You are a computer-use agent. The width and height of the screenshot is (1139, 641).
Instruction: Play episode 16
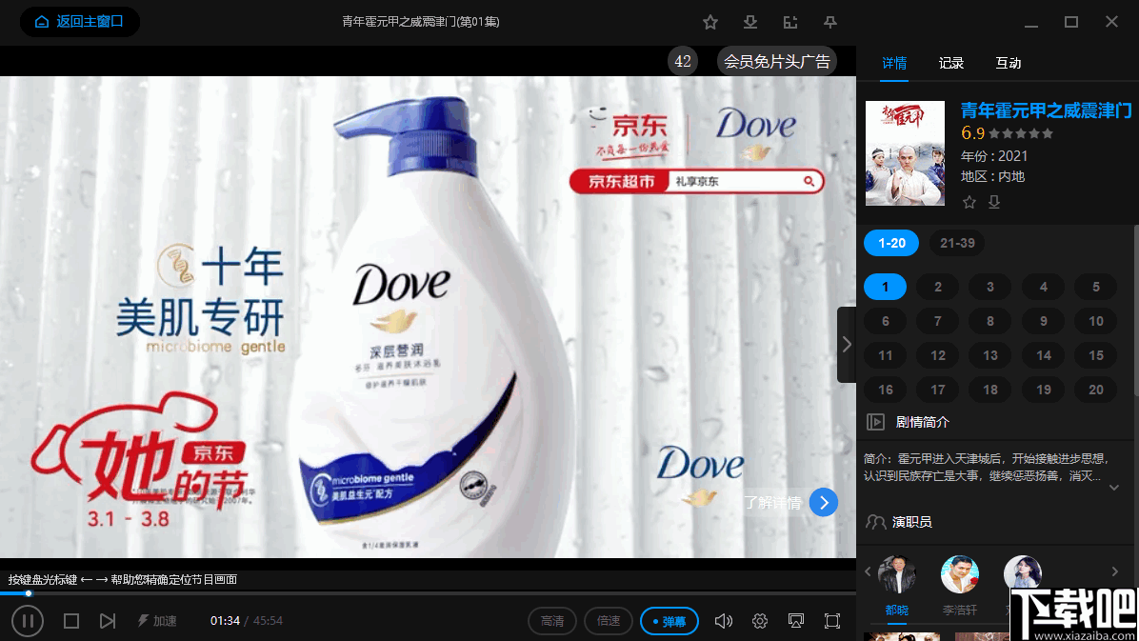tap(885, 390)
